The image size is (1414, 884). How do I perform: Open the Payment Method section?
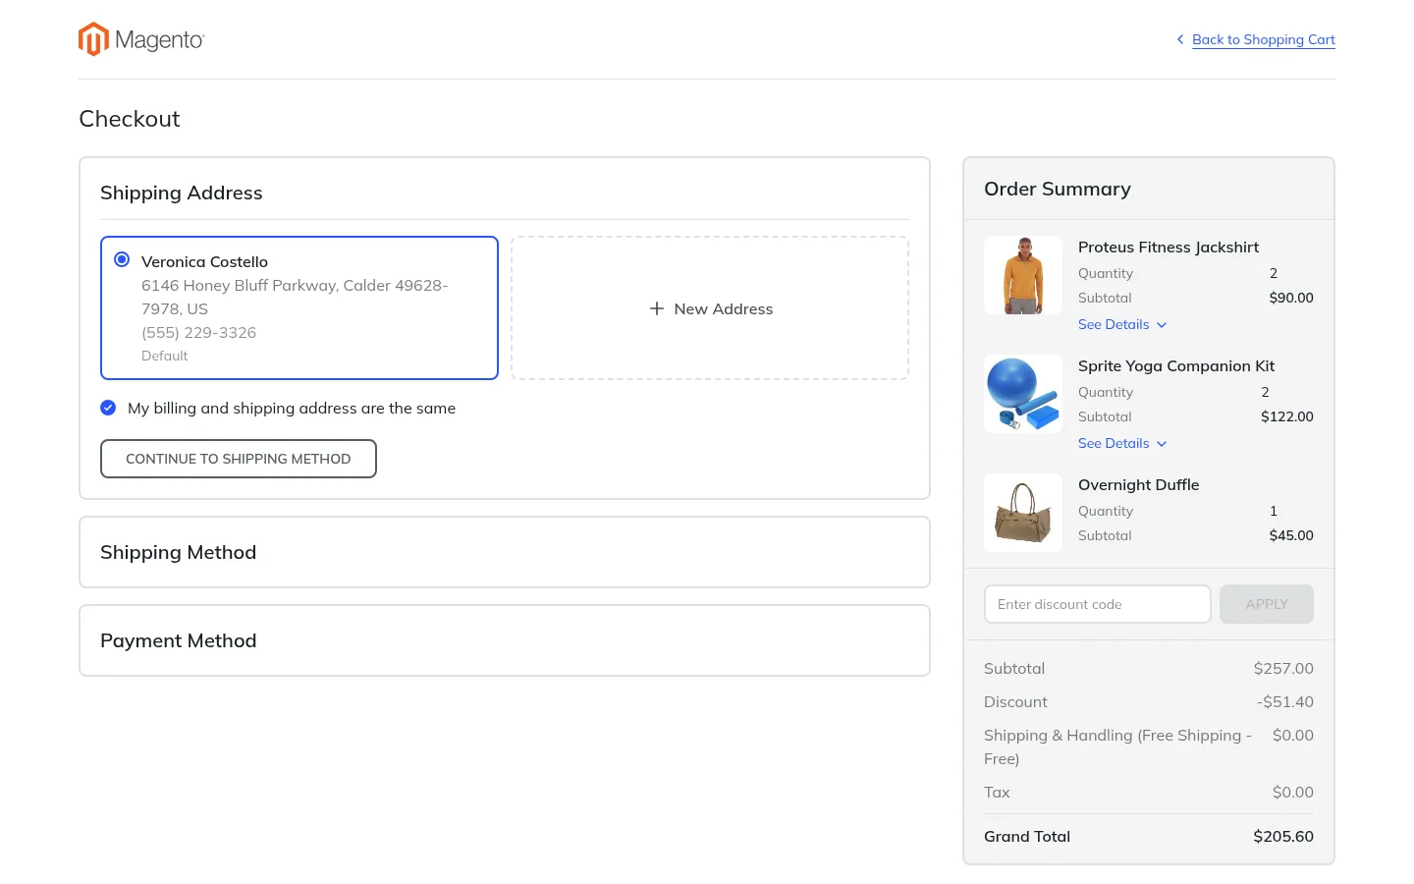(x=505, y=640)
